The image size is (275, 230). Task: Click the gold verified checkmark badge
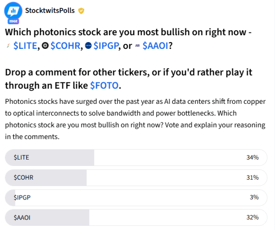tap(81, 11)
